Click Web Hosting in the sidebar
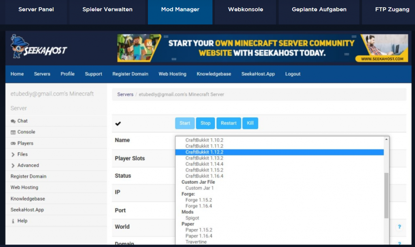 (x=24, y=187)
